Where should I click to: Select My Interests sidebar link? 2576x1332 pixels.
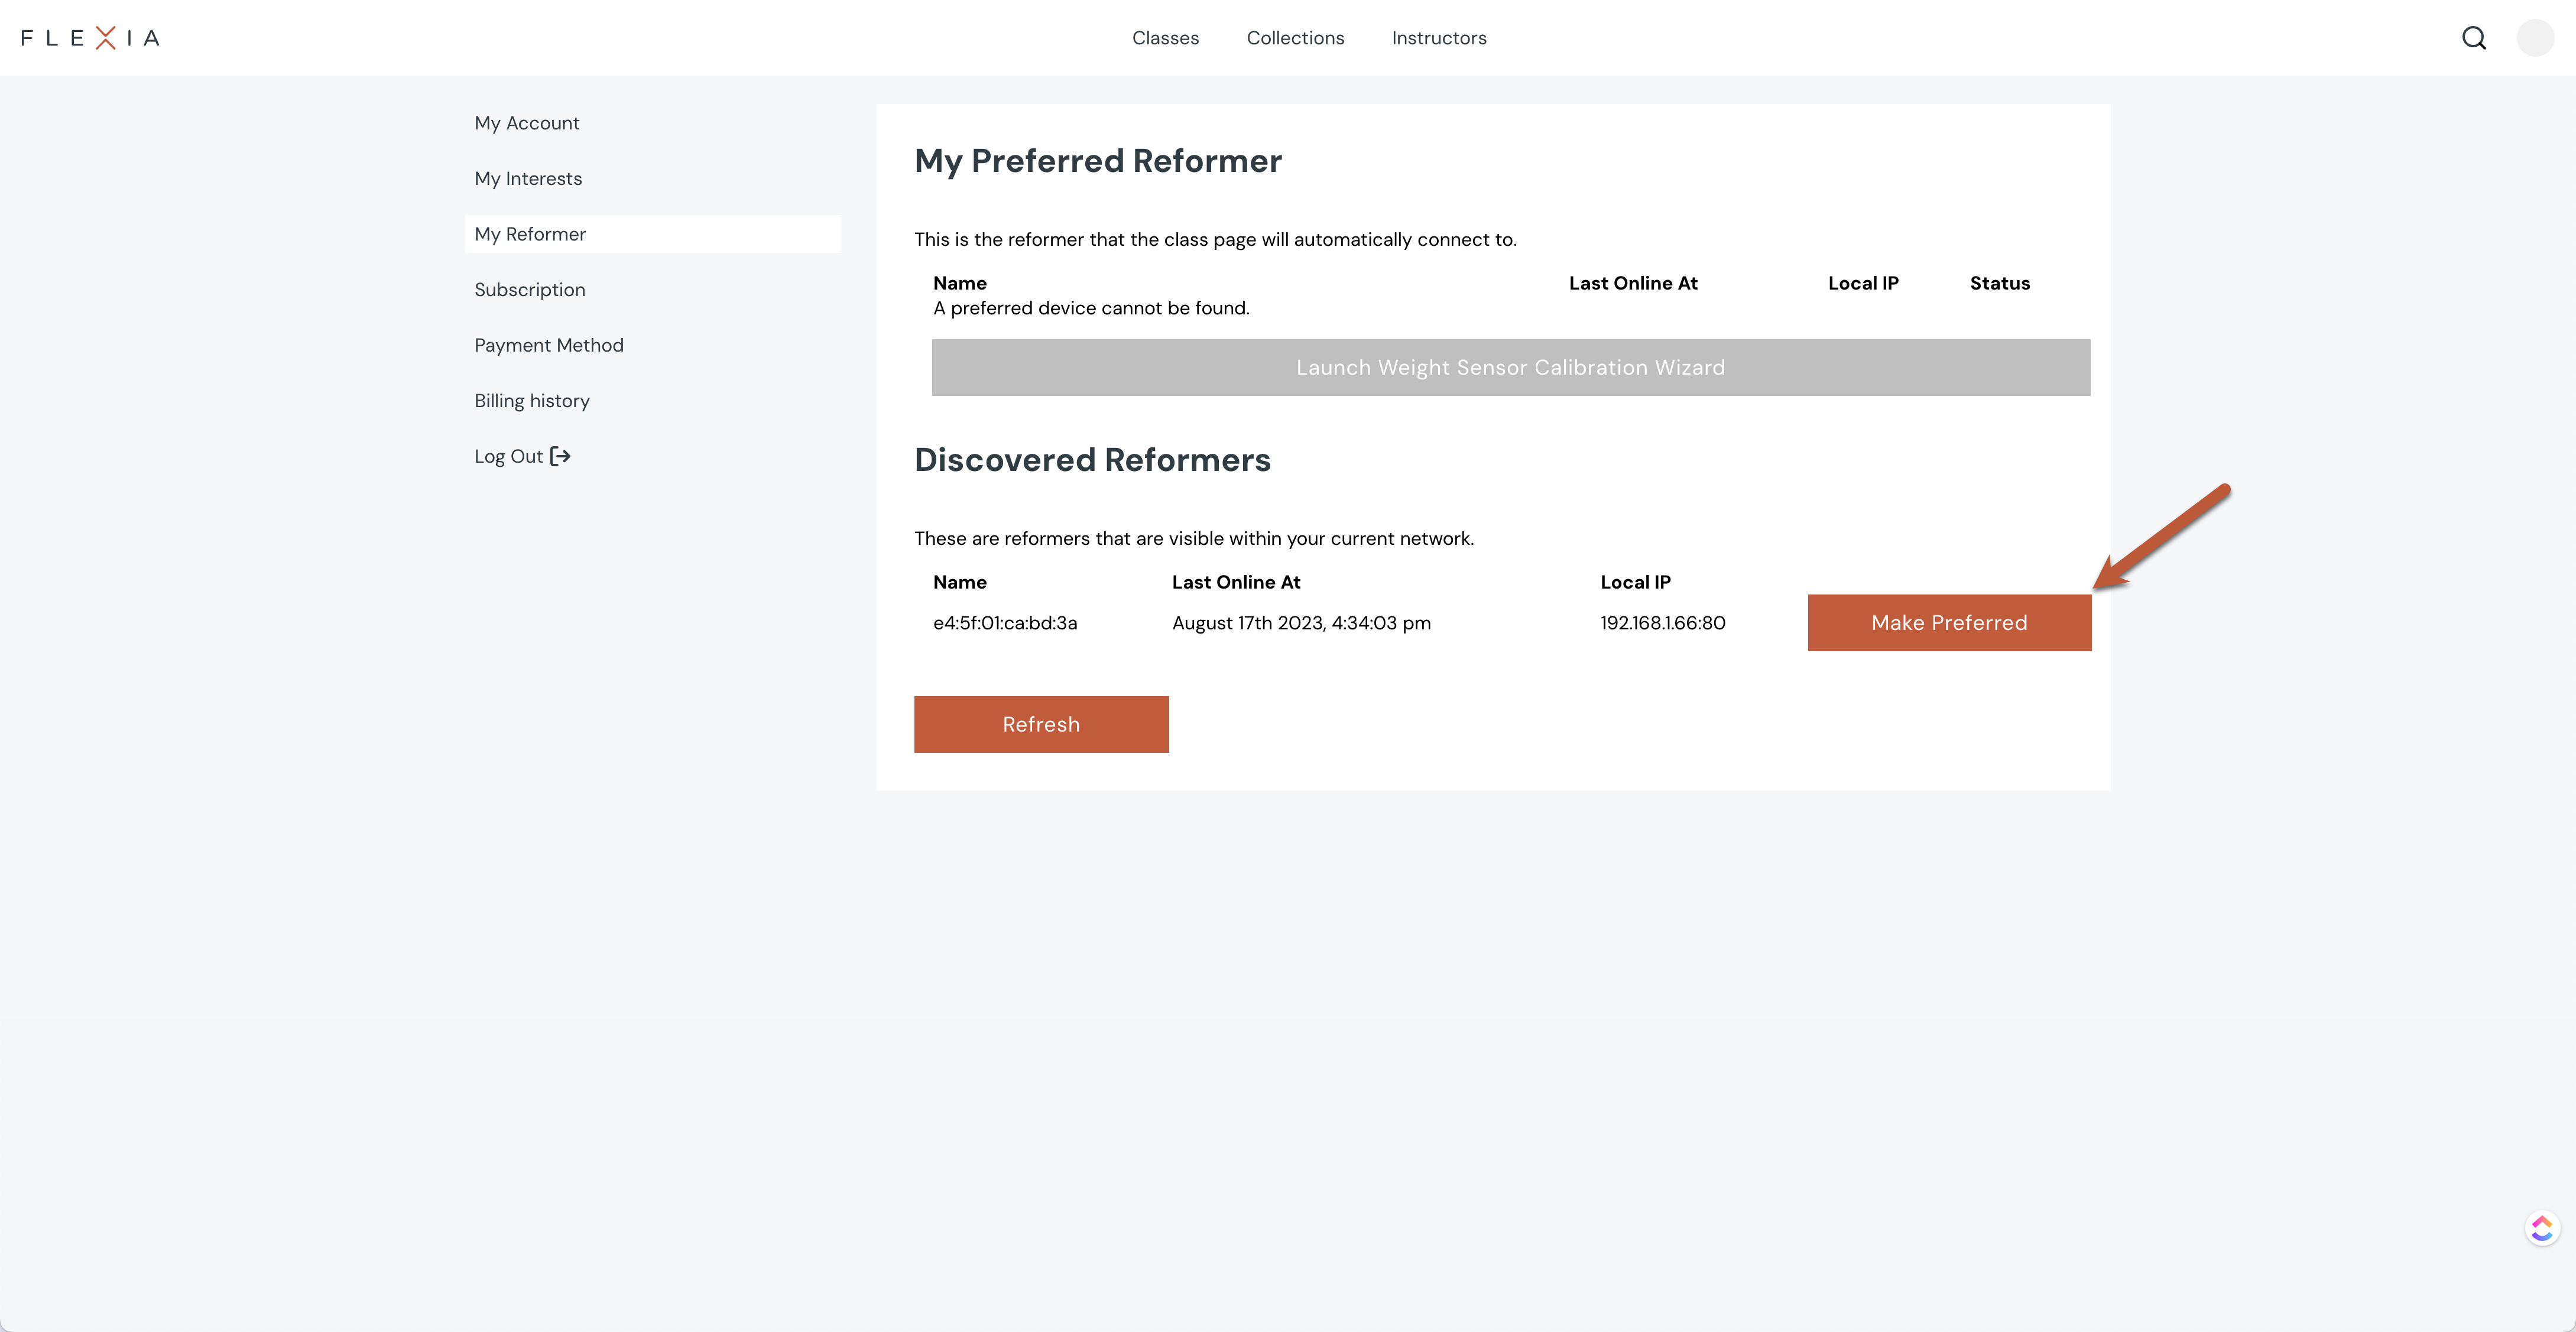pos(528,177)
